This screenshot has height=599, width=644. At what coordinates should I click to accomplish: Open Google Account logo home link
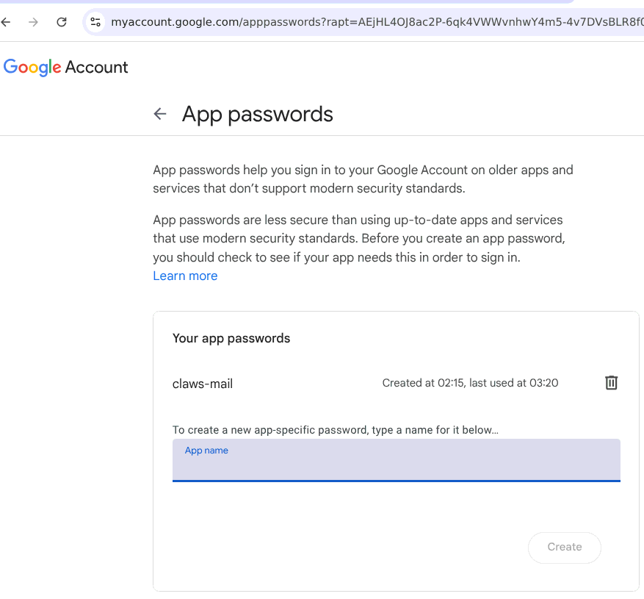pyautogui.click(x=65, y=67)
